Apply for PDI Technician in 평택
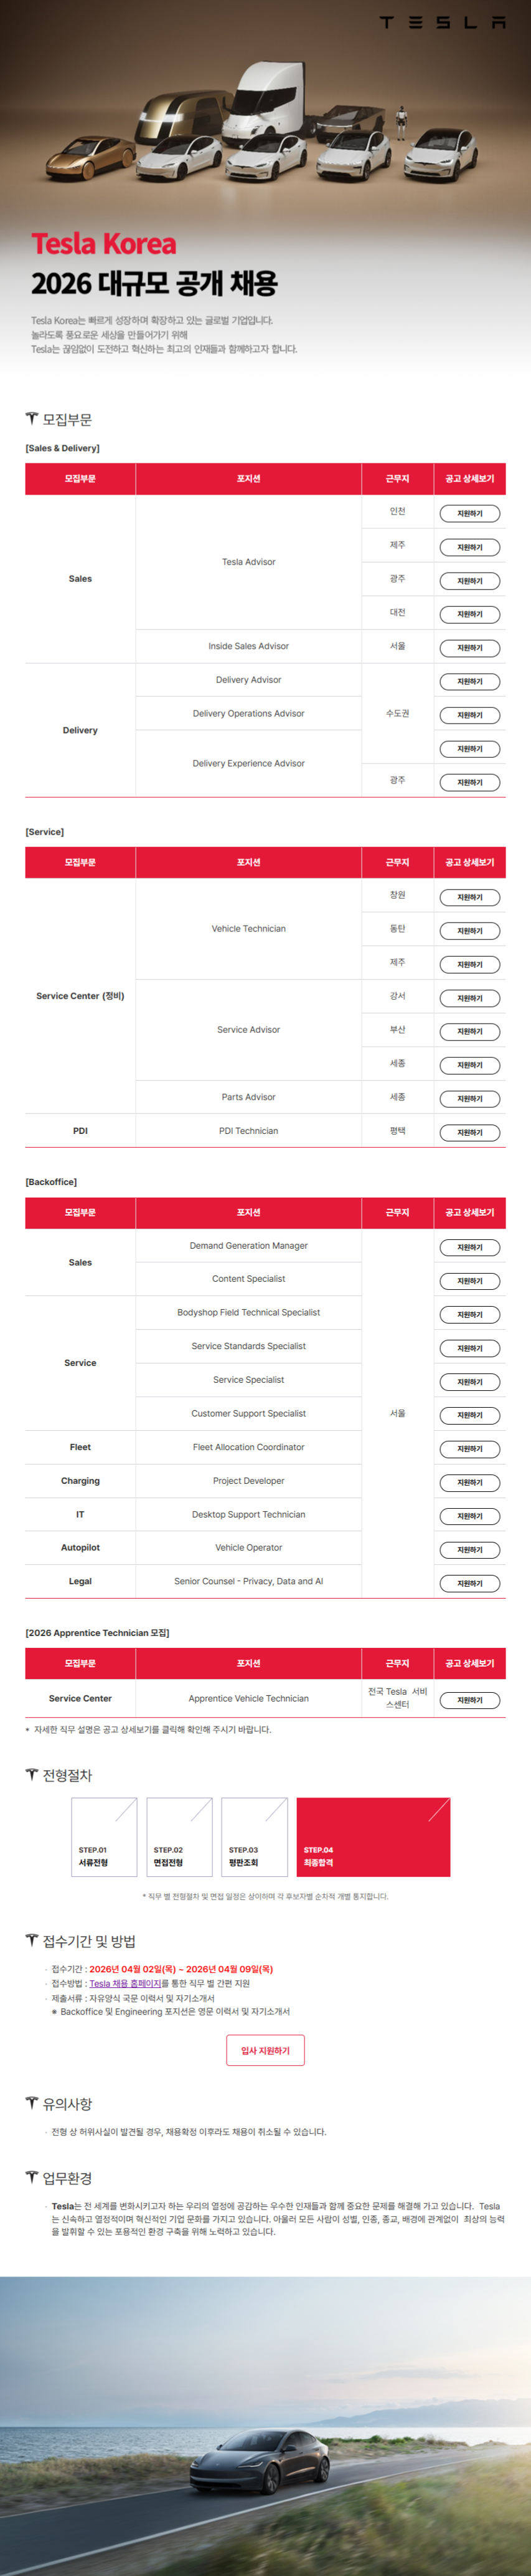This screenshot has height=2576, width=531. pos(469,1132)
